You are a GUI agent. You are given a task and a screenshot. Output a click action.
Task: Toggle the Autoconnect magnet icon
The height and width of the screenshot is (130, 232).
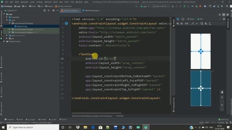click(x=182, y=23)
